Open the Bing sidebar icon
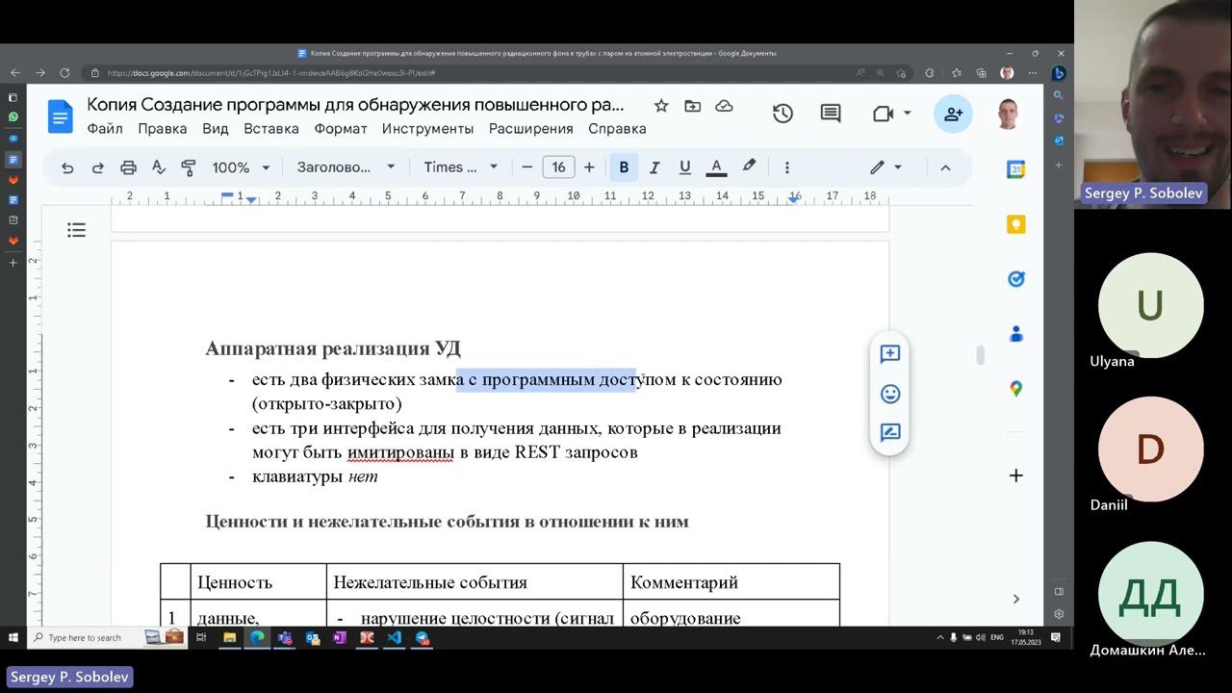Viewport: 1232px width, 693px height. (1058, 73)
